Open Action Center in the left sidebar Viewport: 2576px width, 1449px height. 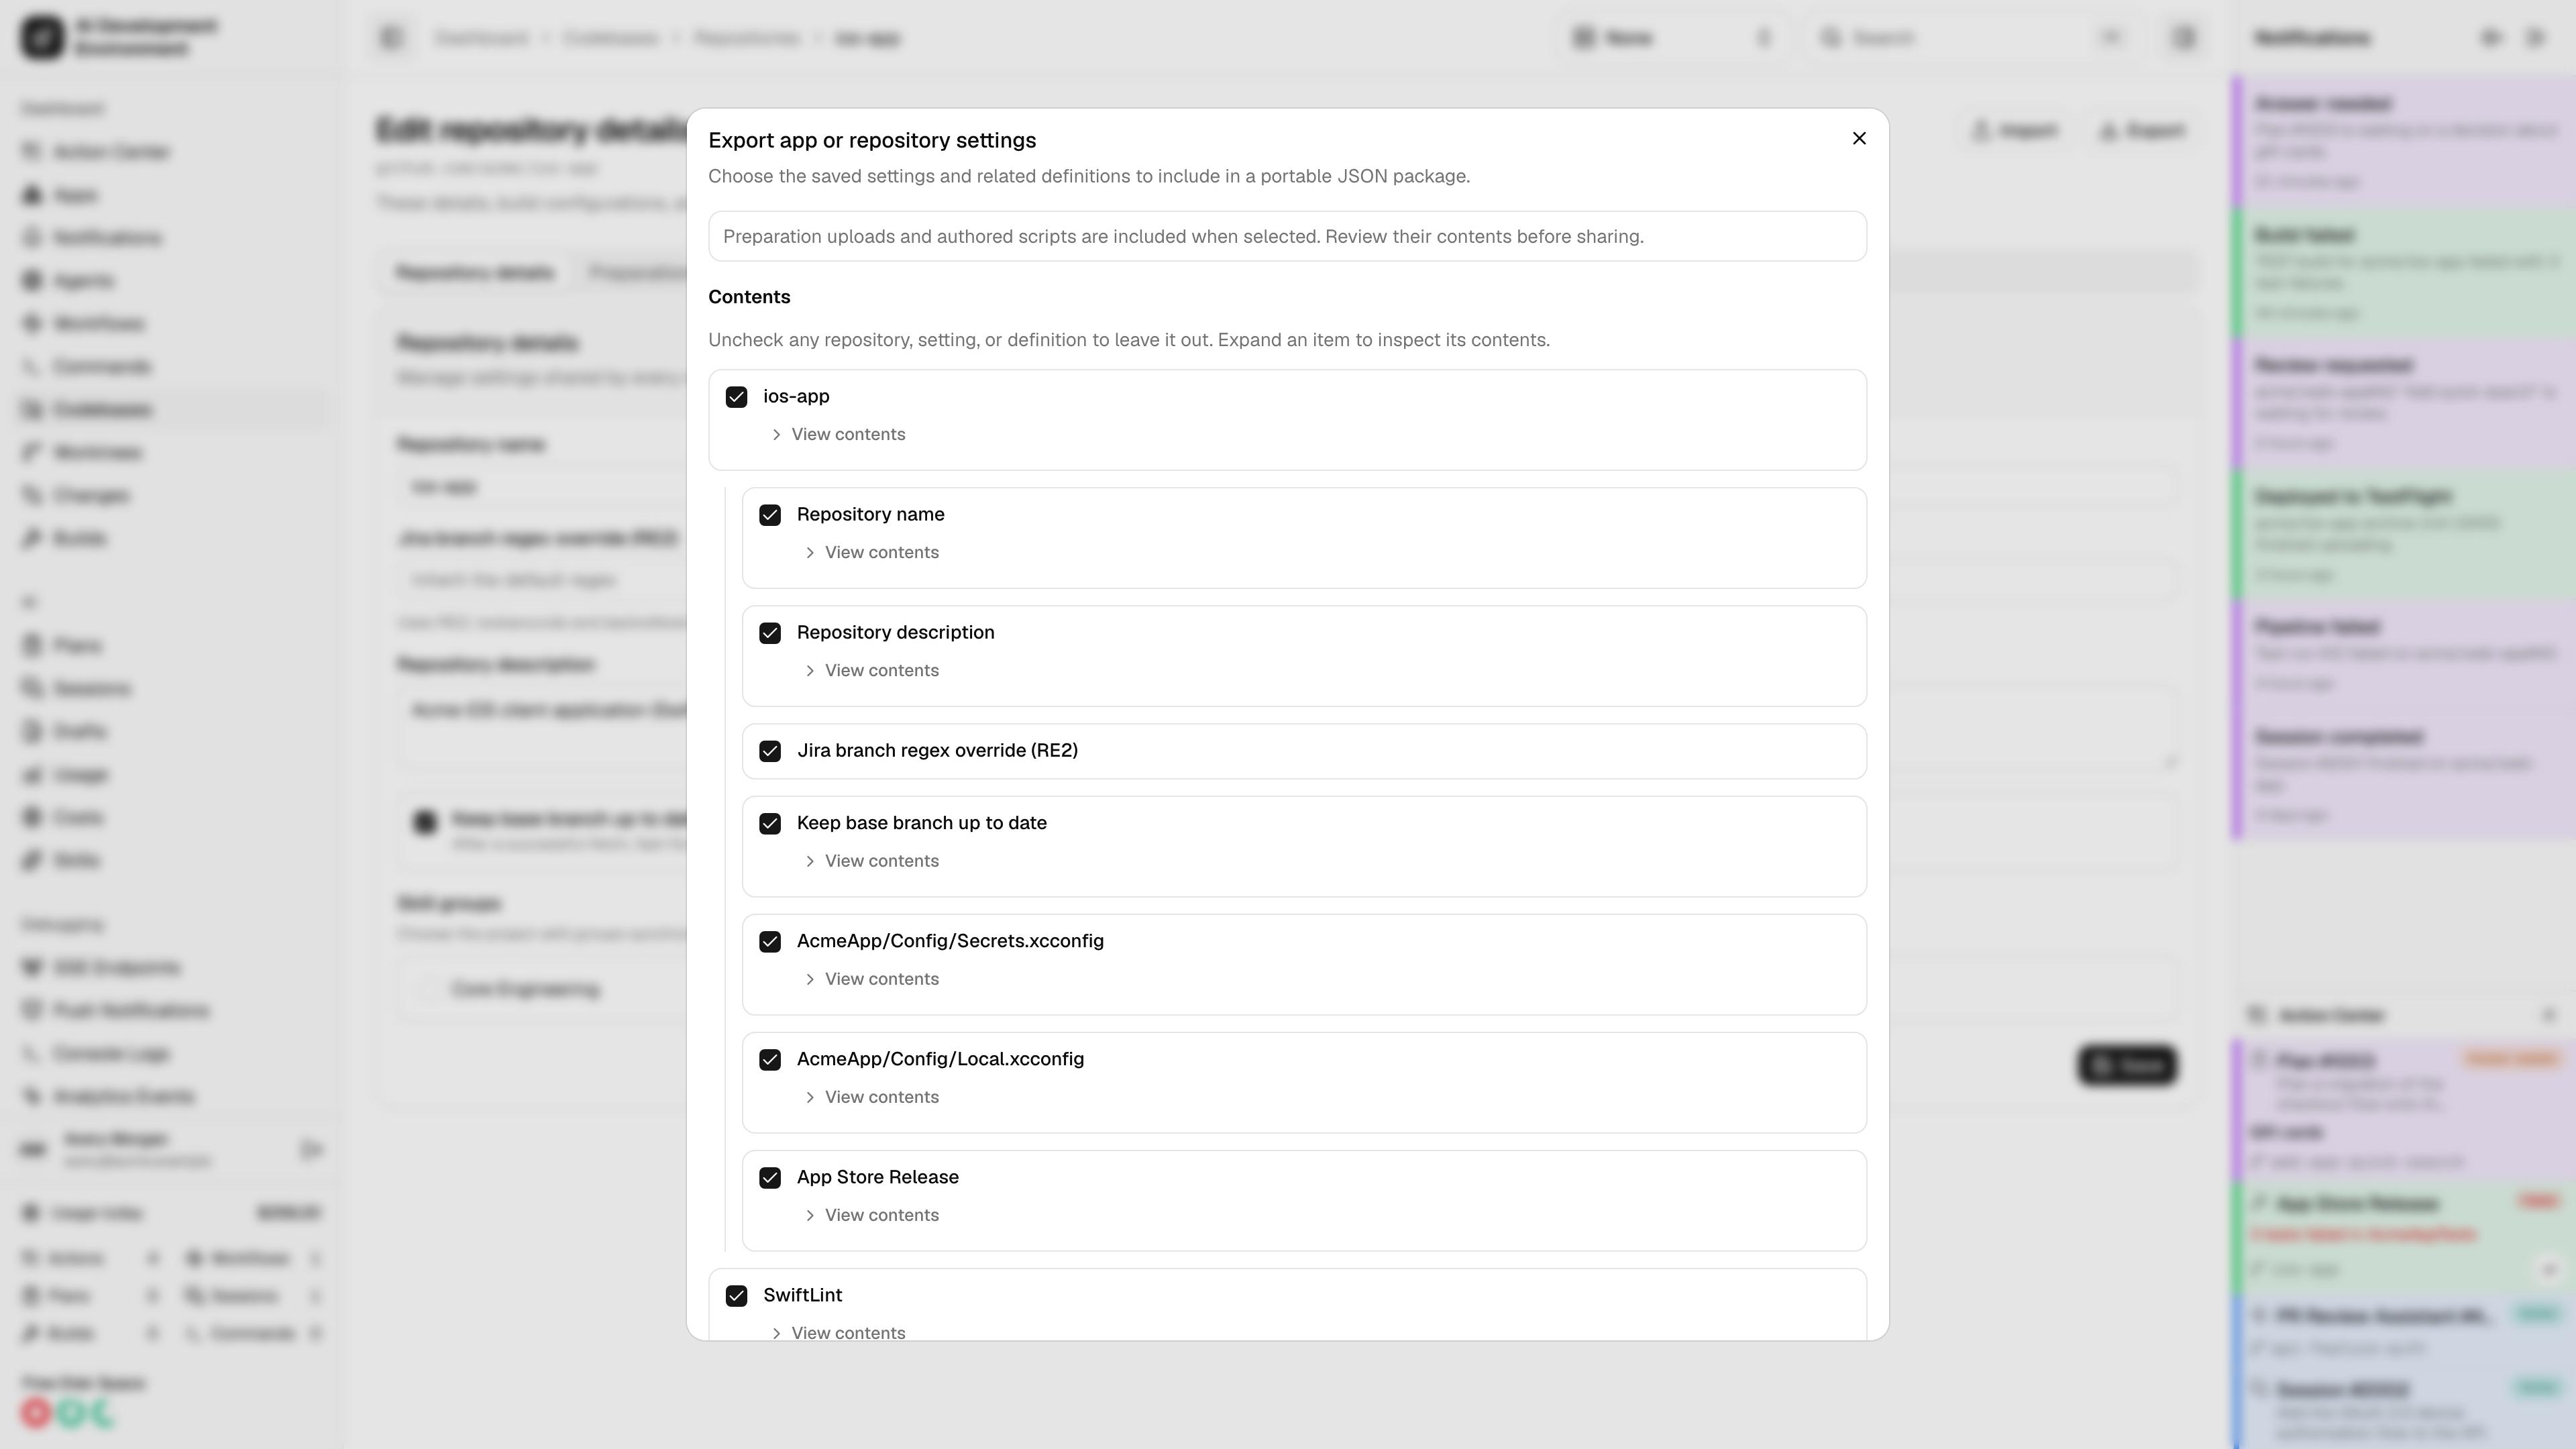pyautogui.click(x=172, y=151)
